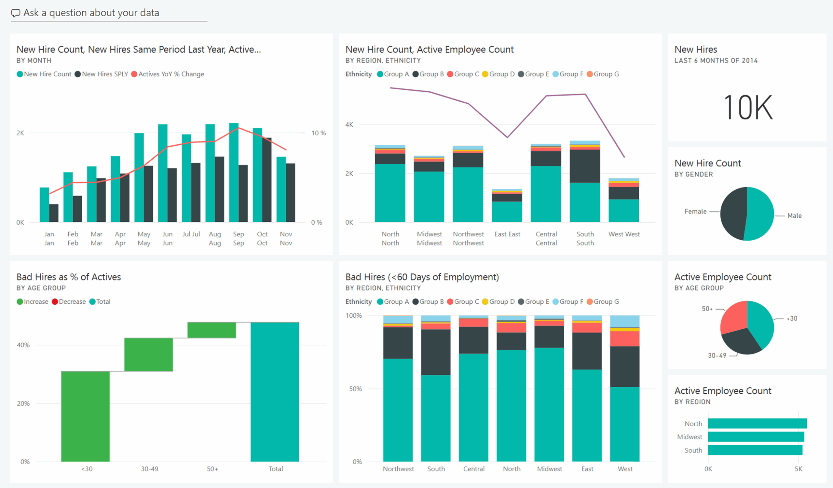Click the Midwest bar in region bar chart
Image resolution: width=833 pixels, height=488 pixels.
point(756,437)
